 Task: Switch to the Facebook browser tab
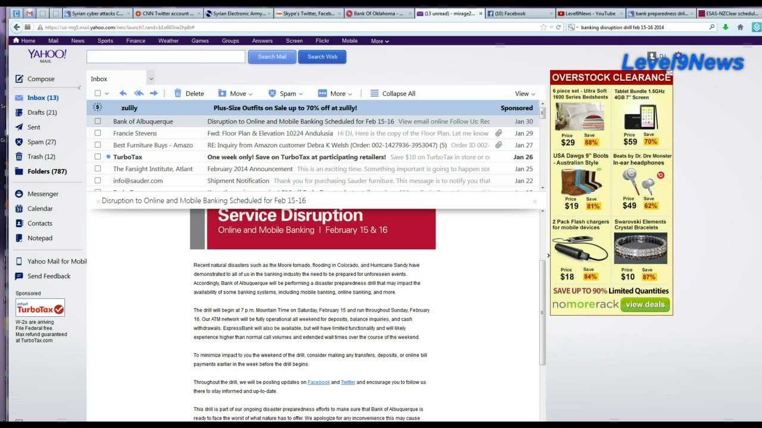tap(519, 13)
